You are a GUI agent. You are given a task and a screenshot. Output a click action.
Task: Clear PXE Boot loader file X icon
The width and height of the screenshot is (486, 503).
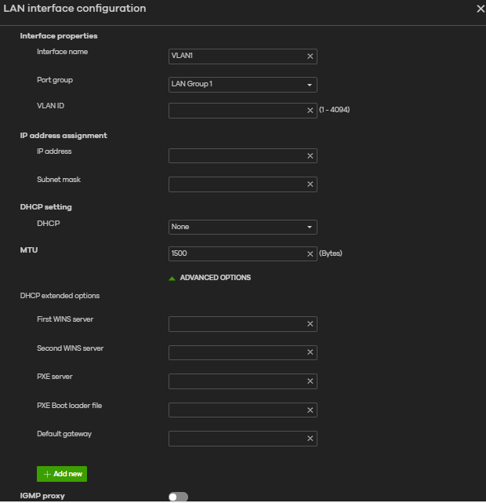click(x=310, y=410)
